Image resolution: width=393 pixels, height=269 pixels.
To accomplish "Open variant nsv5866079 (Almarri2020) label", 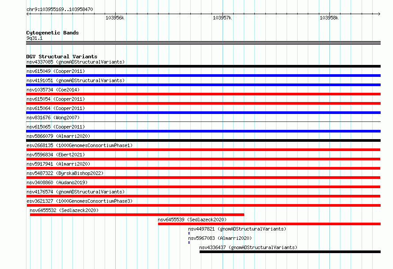I will (58, 136).
